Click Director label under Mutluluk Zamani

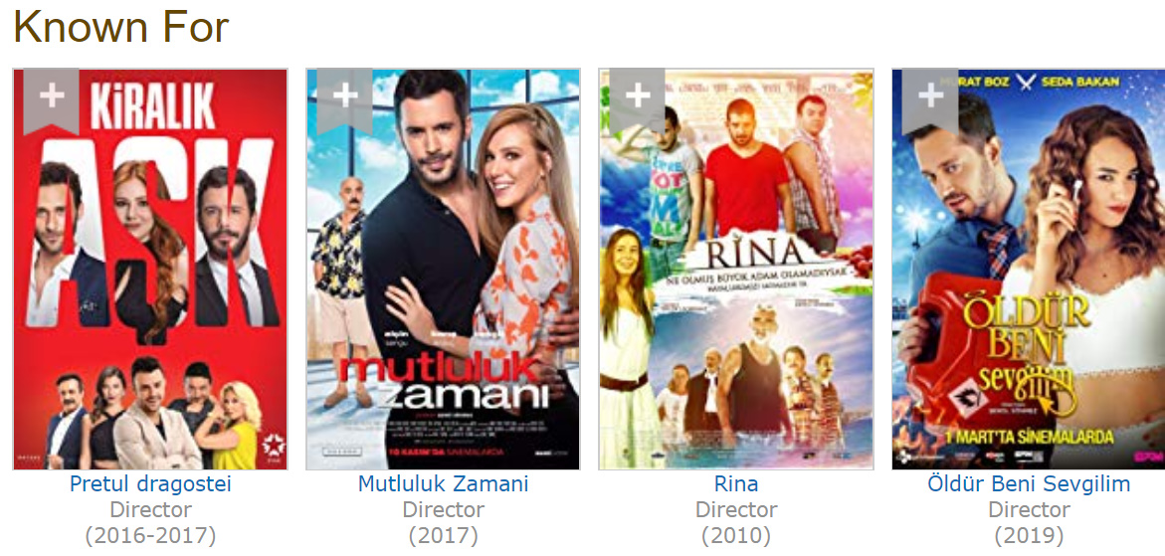click(x=443, y=510)
